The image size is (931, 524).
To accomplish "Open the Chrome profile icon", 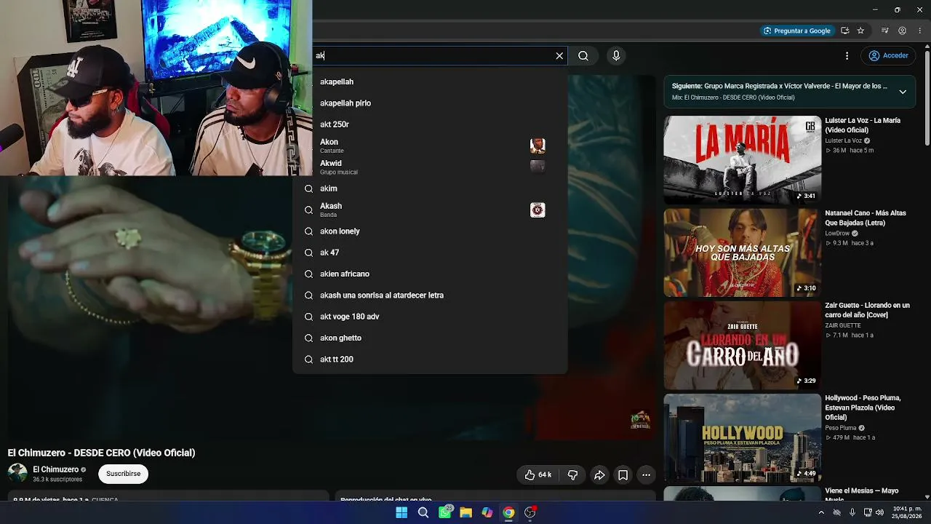I will [903, 31].
